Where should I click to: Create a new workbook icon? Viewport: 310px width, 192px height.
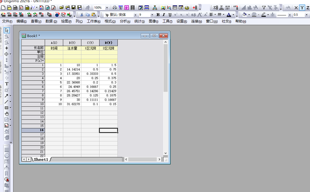coord(15,8)
